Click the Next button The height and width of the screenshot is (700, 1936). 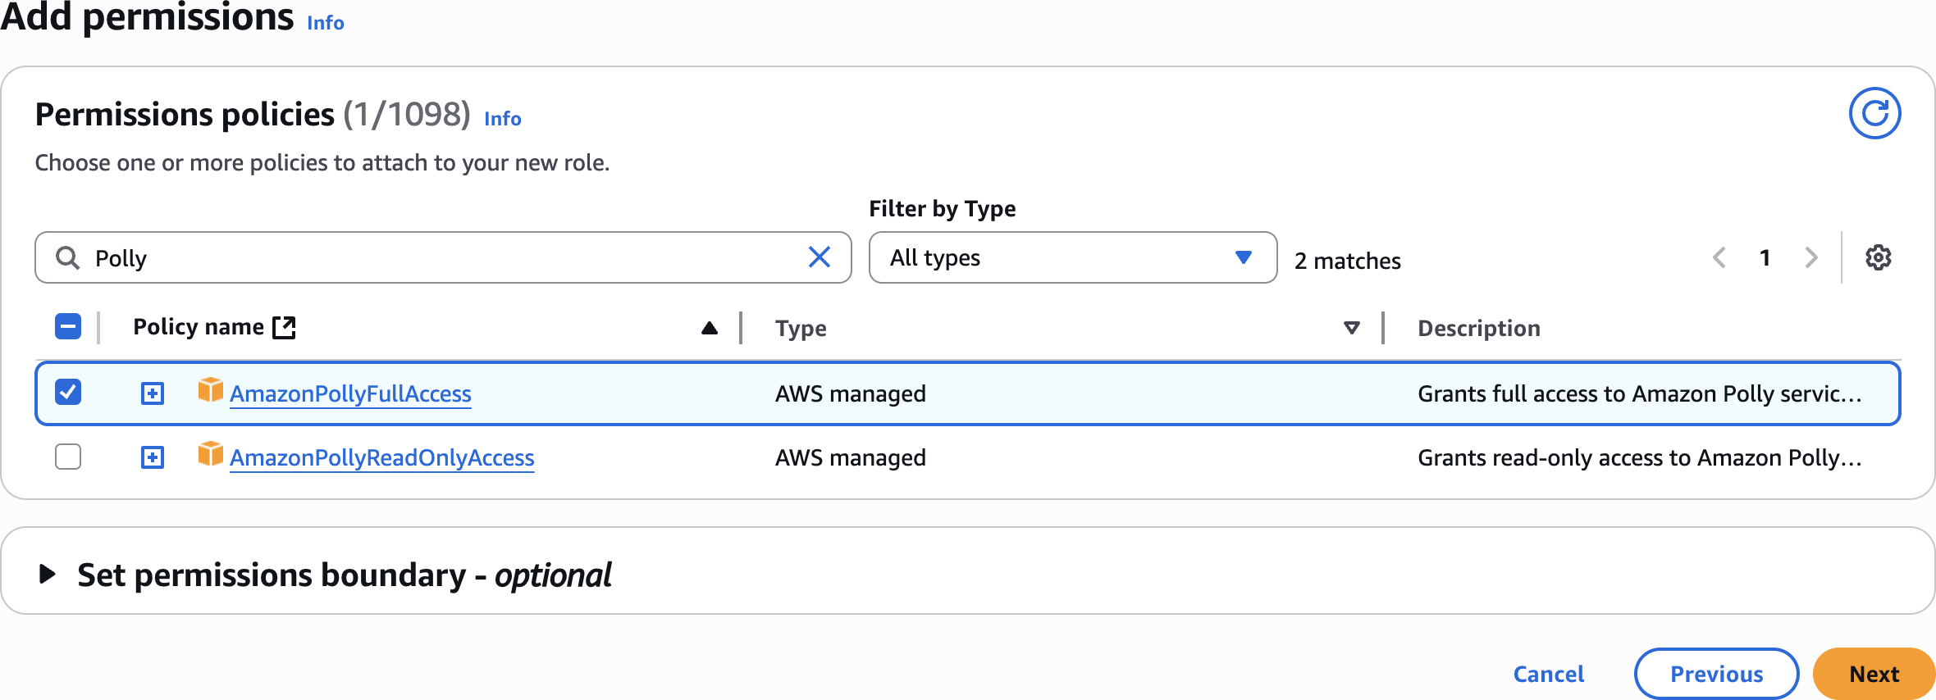[x=1874, y=674]
